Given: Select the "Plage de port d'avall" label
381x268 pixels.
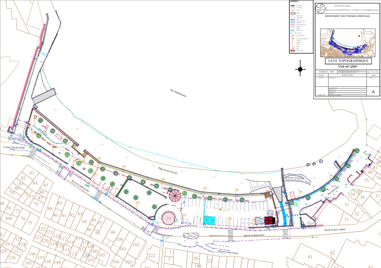Looking at the screenshot, I should click(168, 170).
